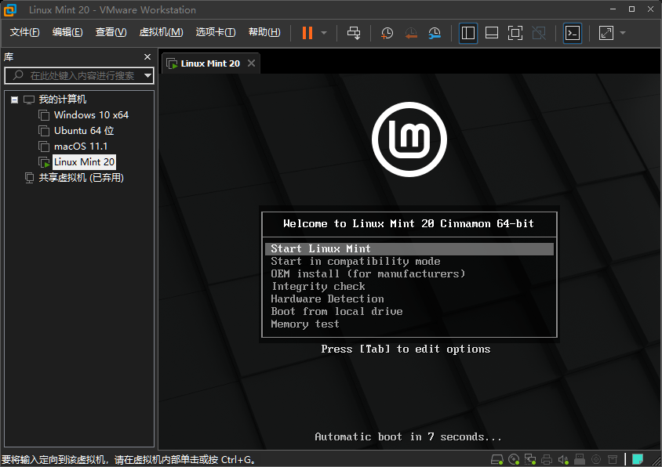Open the 编辑(E) menu
This screenshot has height=467, width=662.
point(67,32)
